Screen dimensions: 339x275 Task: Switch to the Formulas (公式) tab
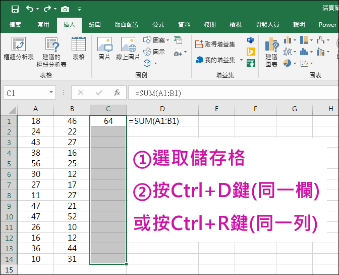[158, 25]
